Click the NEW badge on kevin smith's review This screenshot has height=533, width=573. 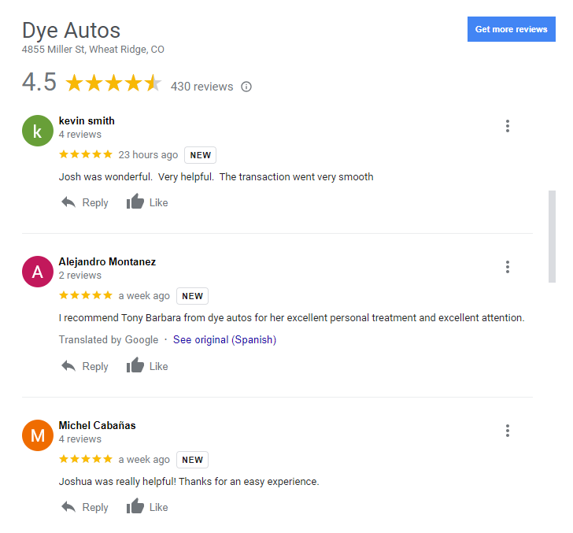200,155
